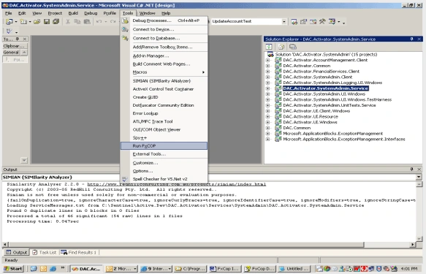Image resolution: width=426 pixels, height=274 pixels.
Task: Click the Undo arrow icon
Action: (x=99, y=21)
